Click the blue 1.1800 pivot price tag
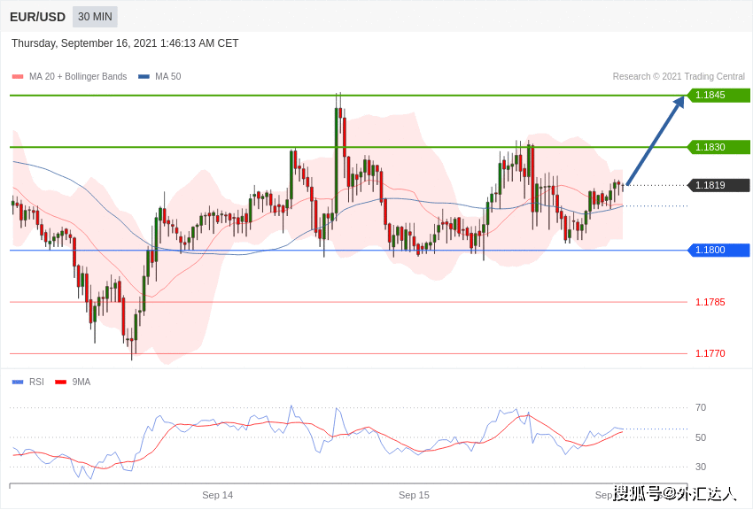 tap(718, 251)
